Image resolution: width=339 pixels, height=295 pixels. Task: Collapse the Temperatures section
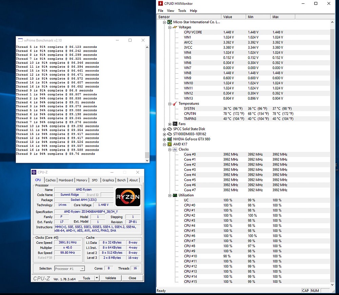tap(170, 104)
